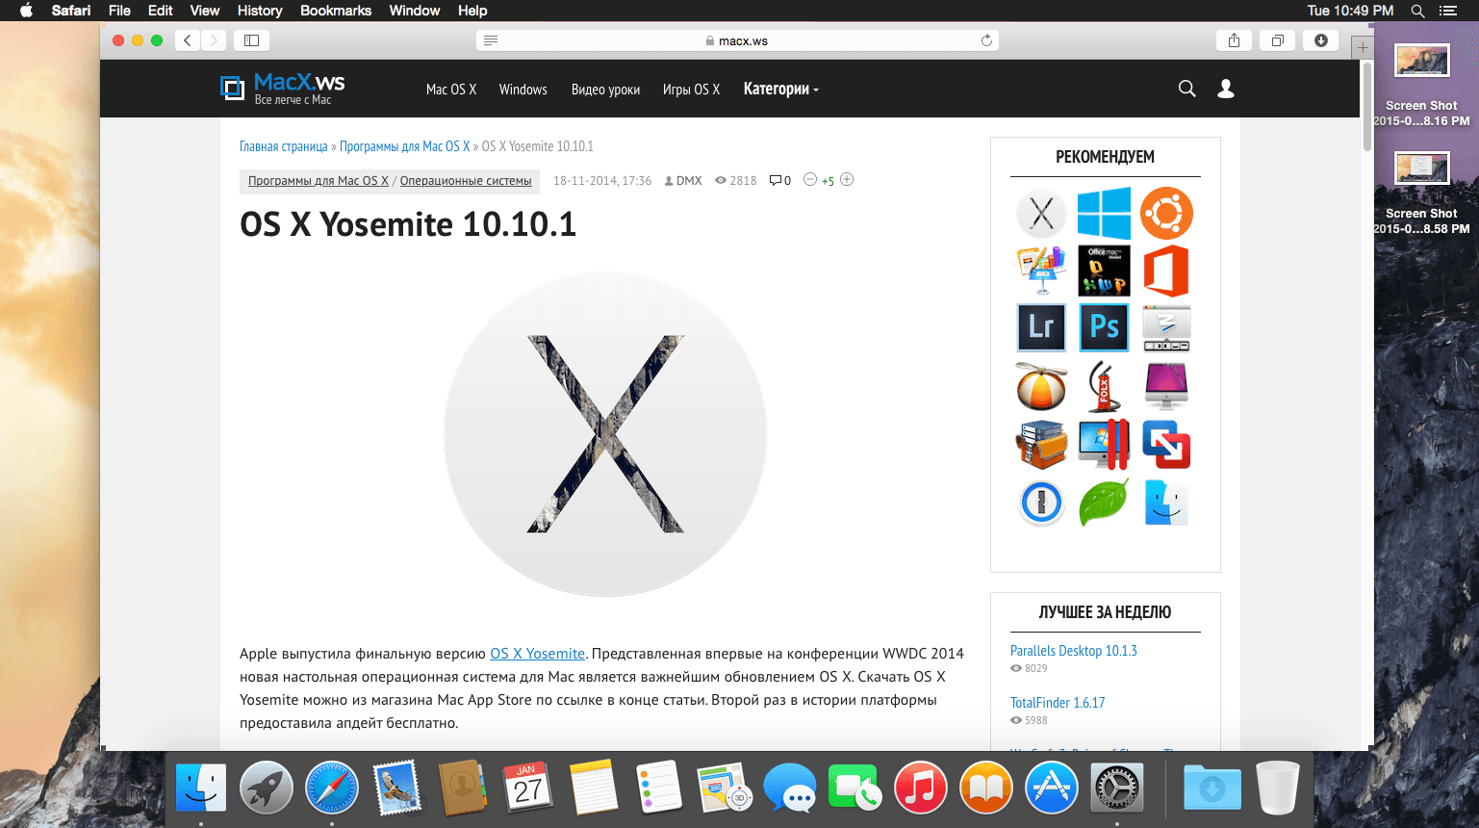This screenshot has width=1479, height=828.
Task: Open the Windows logo under Рекомендуем
Action: point(1104,214)
